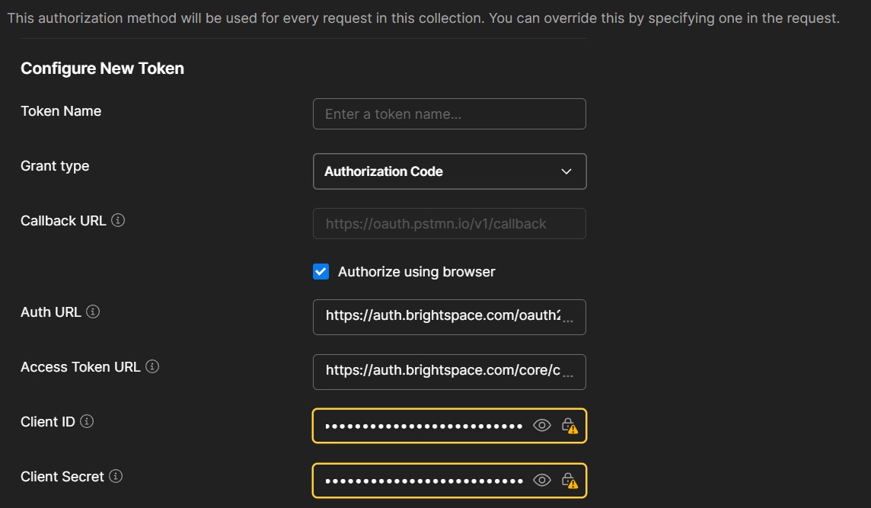Click the Client ID info icon
This screenshot has height=508, width=871.
pyautogui.click(x=87, y=421)
